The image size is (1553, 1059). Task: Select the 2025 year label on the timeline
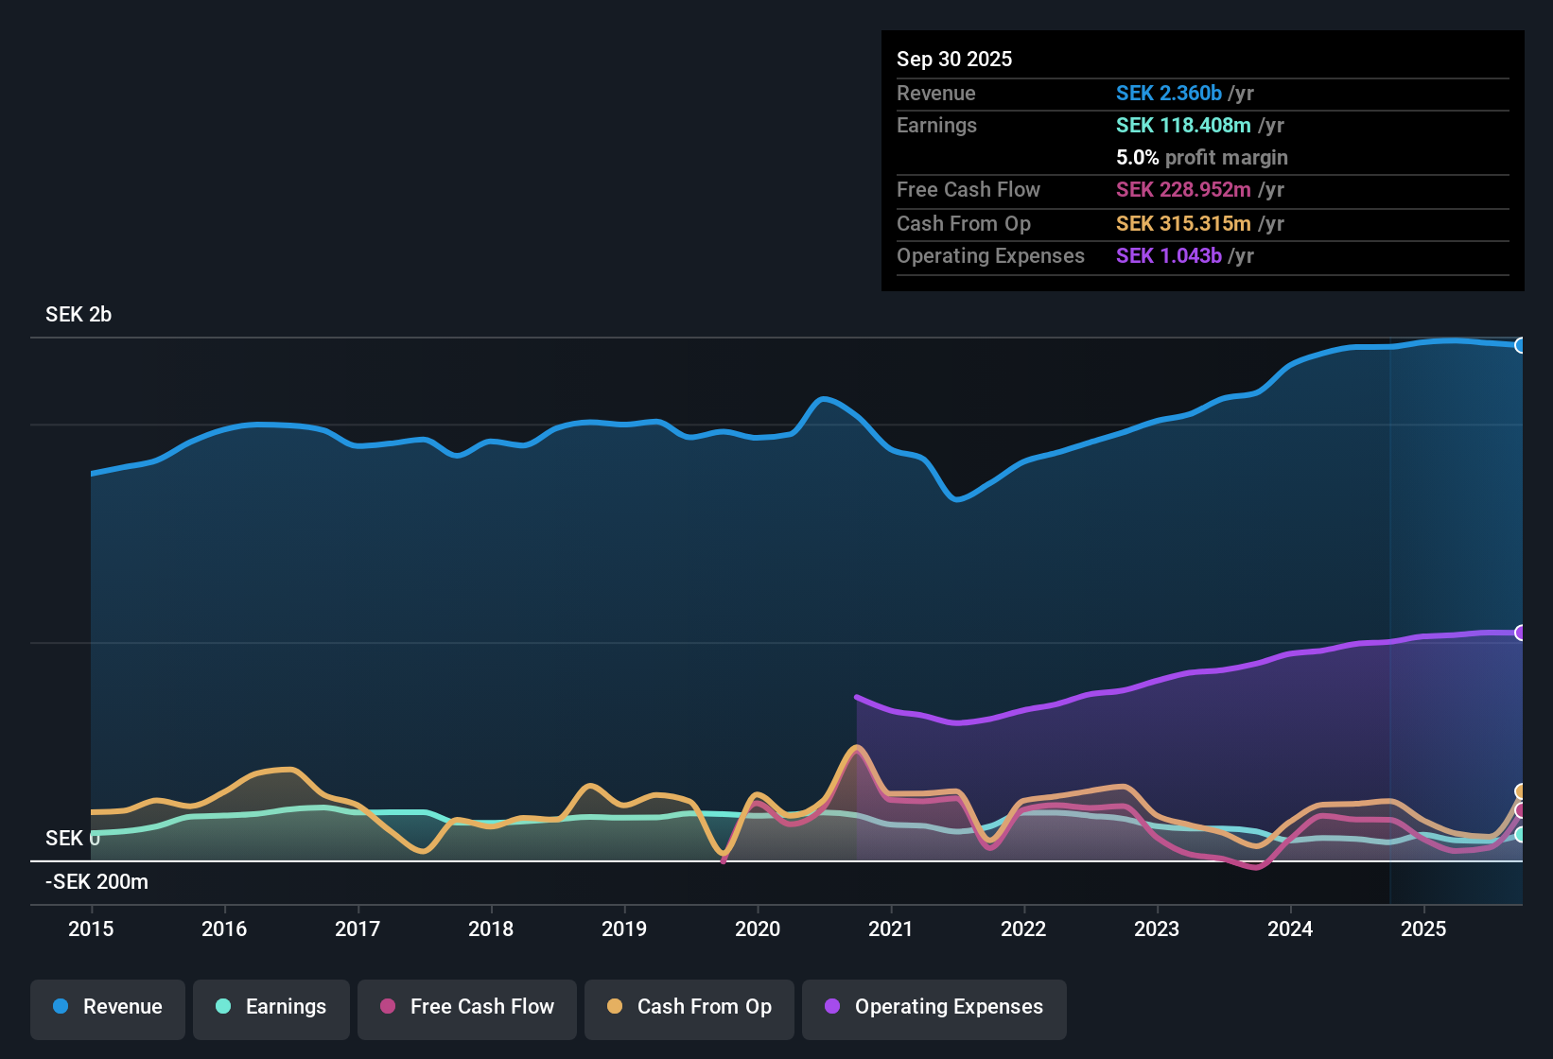1425,929
